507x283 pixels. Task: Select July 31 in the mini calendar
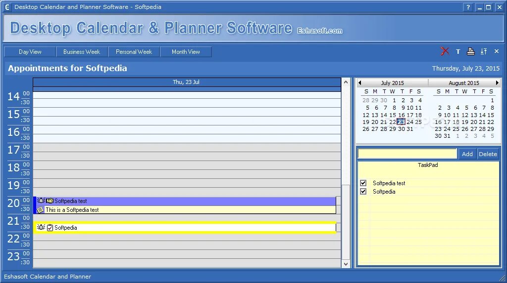(x=410, y=129)
